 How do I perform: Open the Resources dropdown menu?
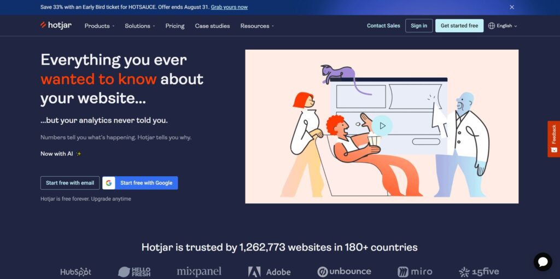pyautogui.click(x=257, y=26)
